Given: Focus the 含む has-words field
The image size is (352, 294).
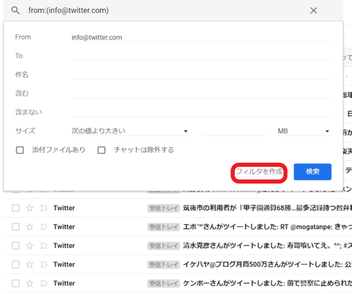Looking at the screenshot, I should point(201,93).
